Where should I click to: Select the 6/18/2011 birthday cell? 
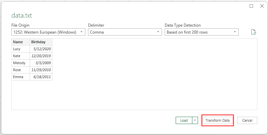point(41,77)
